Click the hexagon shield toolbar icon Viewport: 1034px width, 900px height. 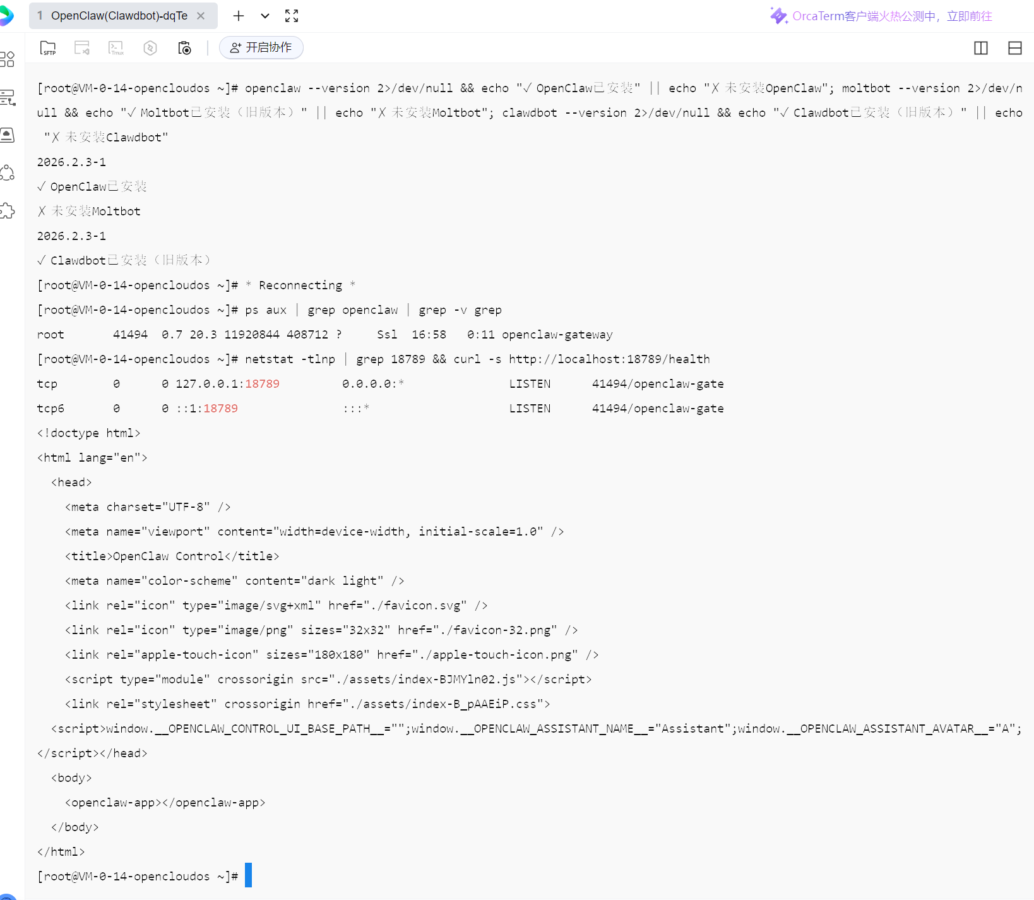click(x=150, y=48)
